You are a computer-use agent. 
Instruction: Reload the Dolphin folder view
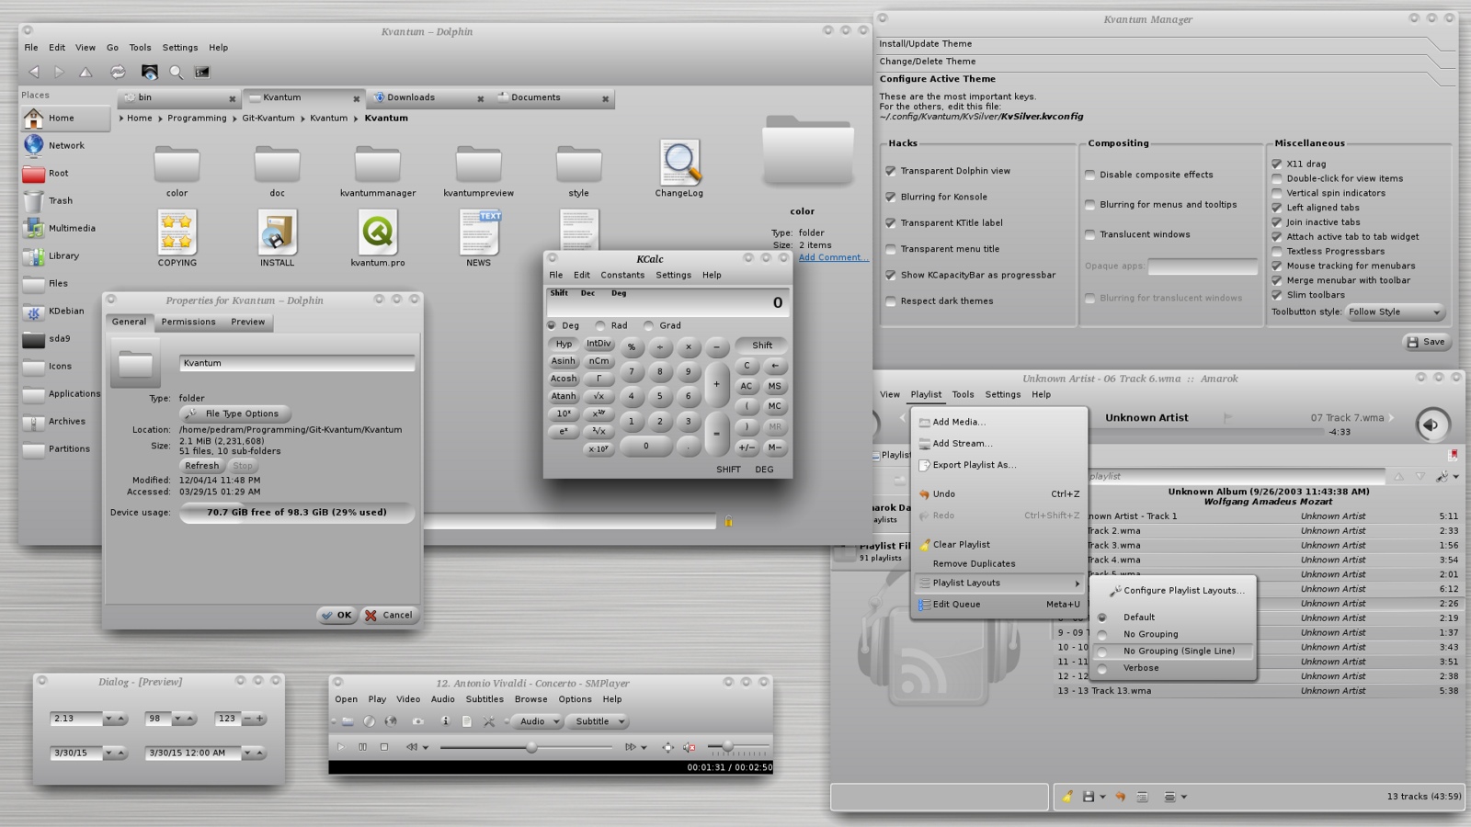pyautogui.click(x=118, y=72)
